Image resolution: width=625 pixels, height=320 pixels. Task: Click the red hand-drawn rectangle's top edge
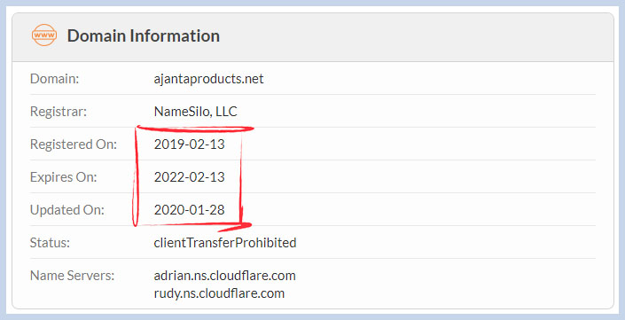[195, 129]
